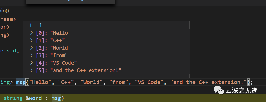Select the "VS Code" value in hover list
The height and width of the screenshot is (102, 266).
pos(64,63)
